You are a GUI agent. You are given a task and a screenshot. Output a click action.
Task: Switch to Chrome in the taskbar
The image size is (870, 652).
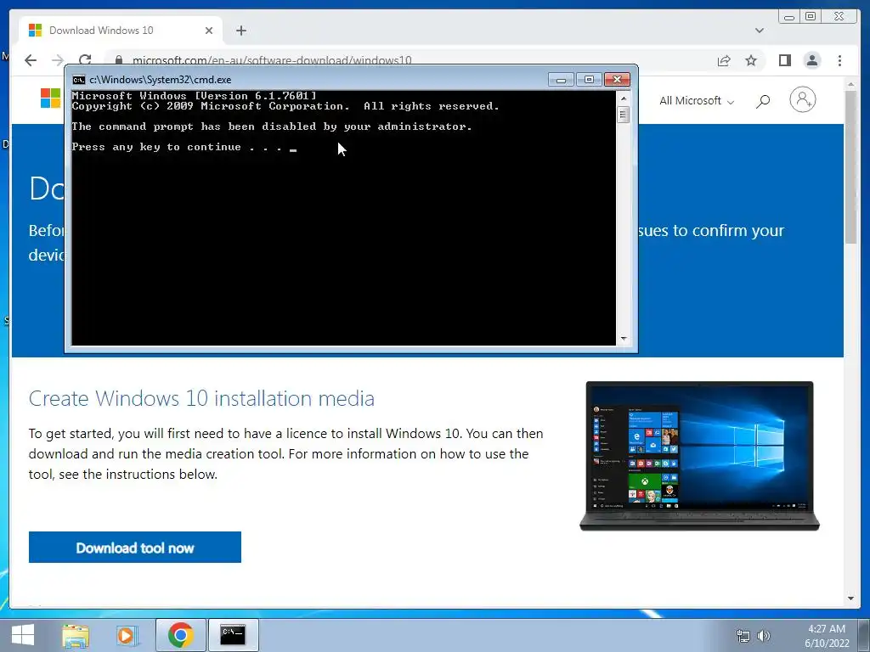(180, 635)
